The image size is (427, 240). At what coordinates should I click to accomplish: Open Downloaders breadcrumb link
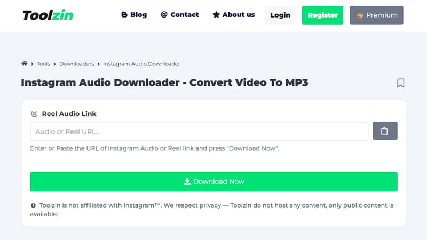pyautogui.click(x=76, y=64)
